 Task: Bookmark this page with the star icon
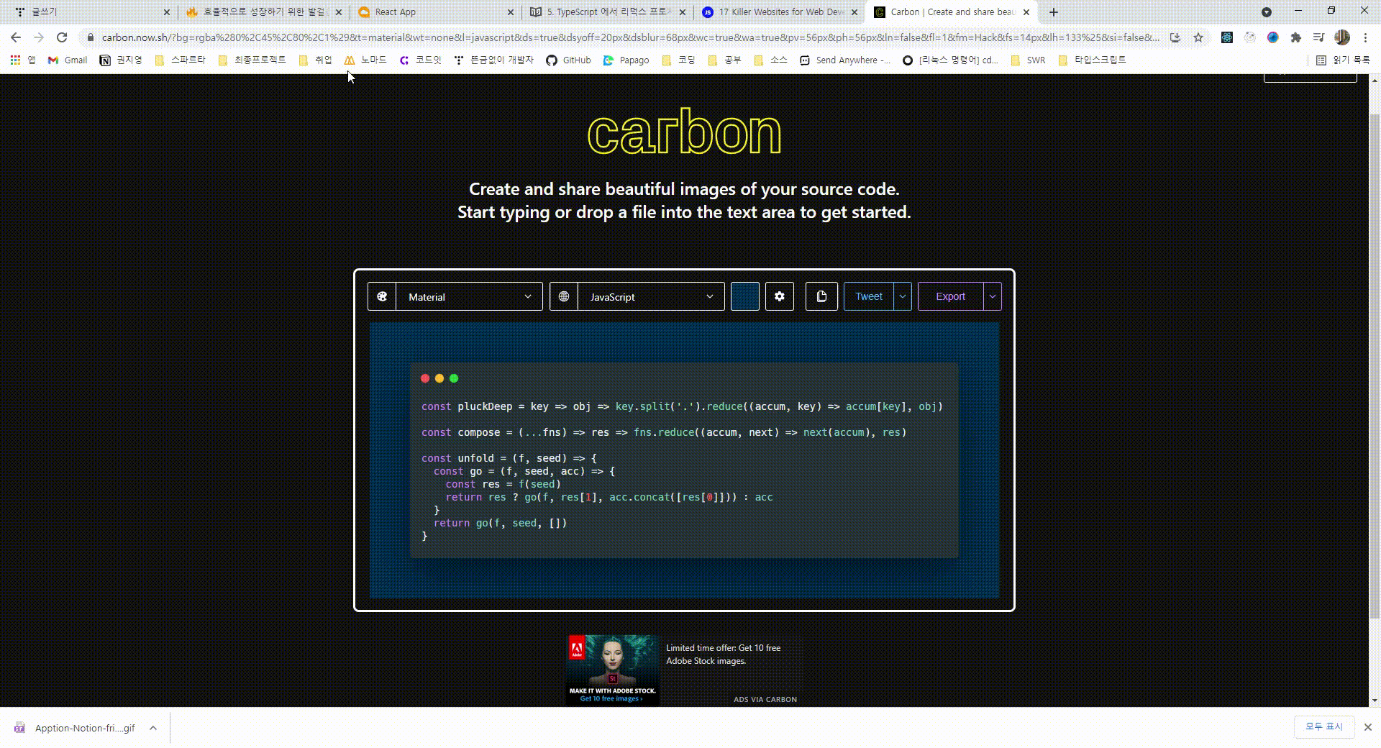1198,37
